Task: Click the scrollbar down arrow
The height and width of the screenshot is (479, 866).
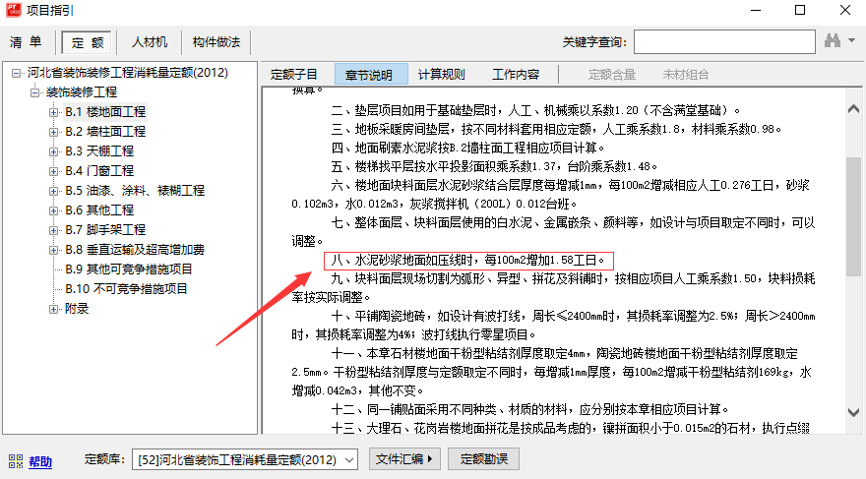Action: tap(854, 412)
